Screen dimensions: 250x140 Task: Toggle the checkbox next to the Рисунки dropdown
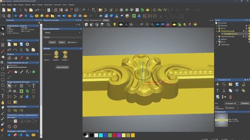(x=69, y=42)
